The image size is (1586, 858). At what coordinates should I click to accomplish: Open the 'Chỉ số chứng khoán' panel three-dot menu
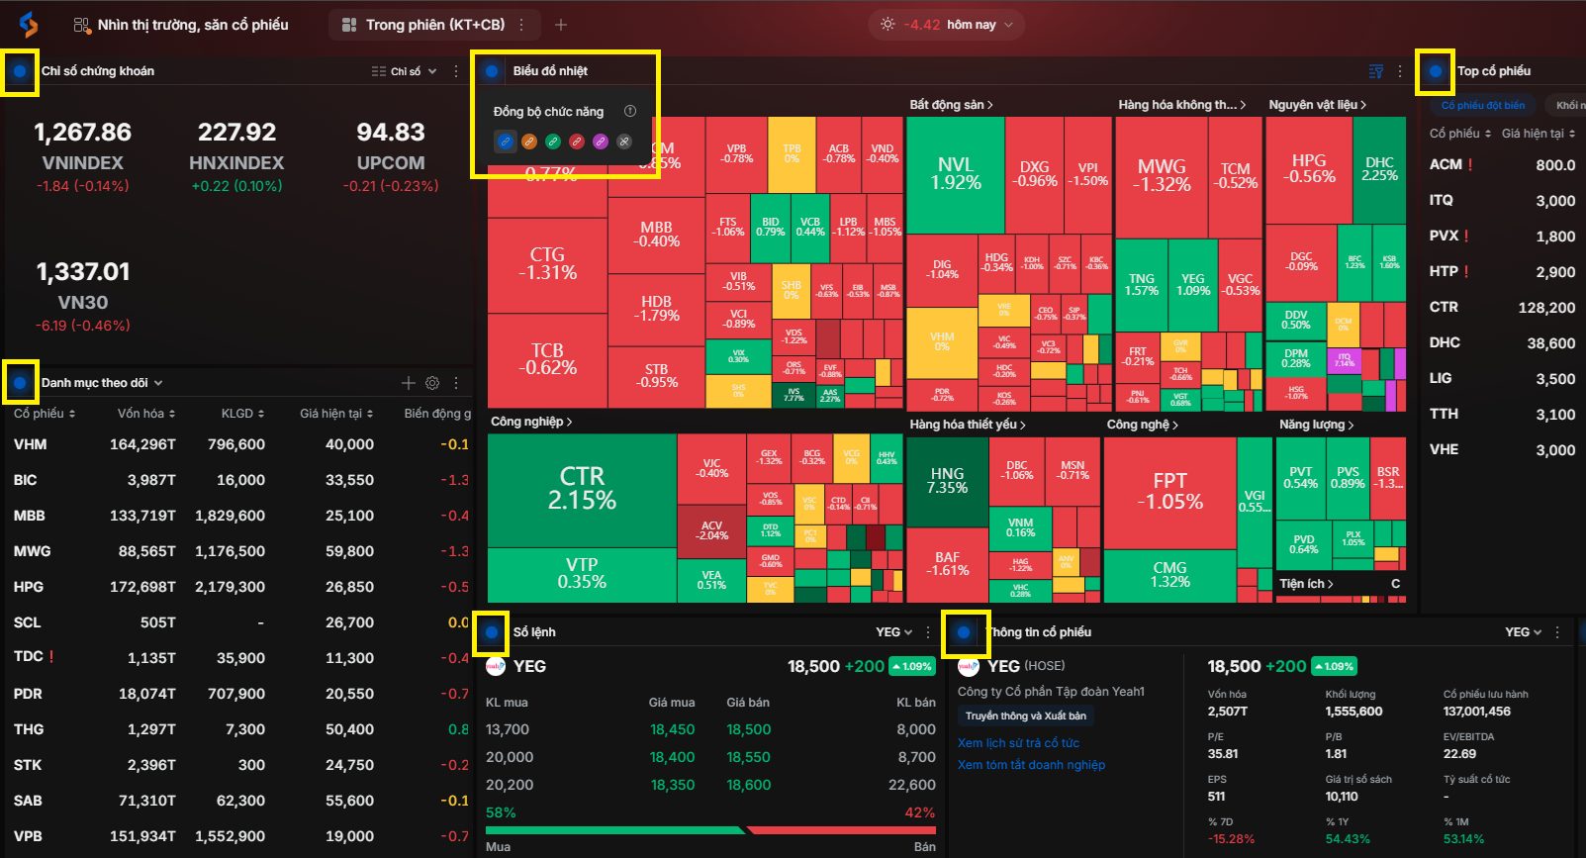[456, 71]
